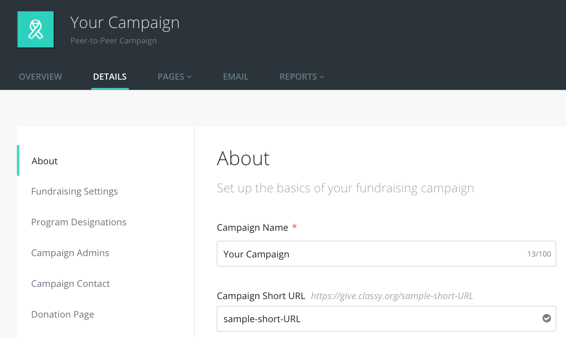Go to the Email tab

235,77
